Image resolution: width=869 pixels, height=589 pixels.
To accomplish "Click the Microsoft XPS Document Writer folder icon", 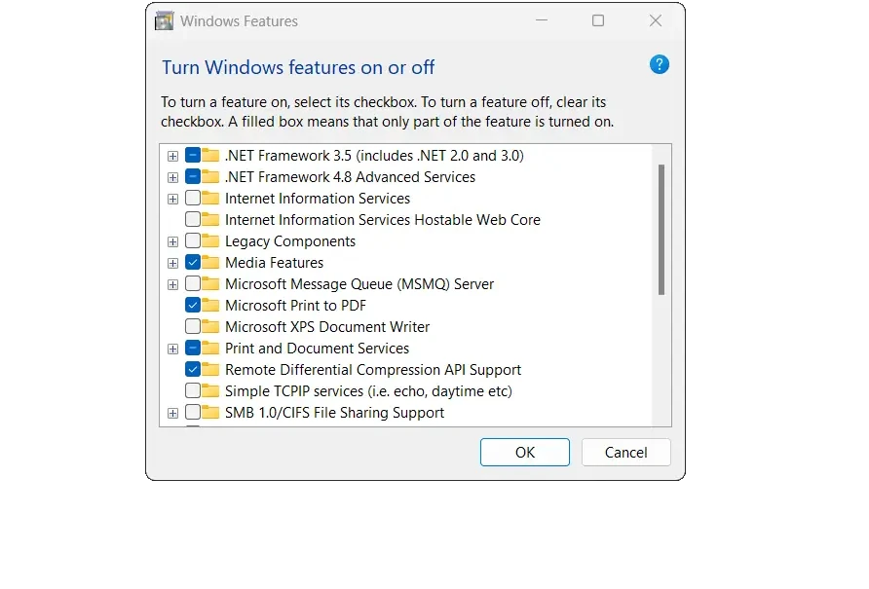I will [210, 326].
